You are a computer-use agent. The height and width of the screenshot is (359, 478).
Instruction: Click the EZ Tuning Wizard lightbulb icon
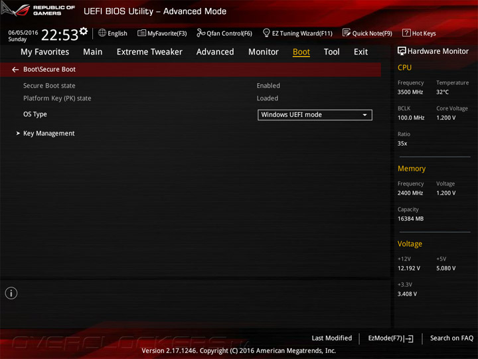pyautogui.click(x=266, y=33)
